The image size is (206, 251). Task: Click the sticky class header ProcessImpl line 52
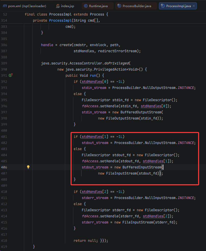point(66,14)
